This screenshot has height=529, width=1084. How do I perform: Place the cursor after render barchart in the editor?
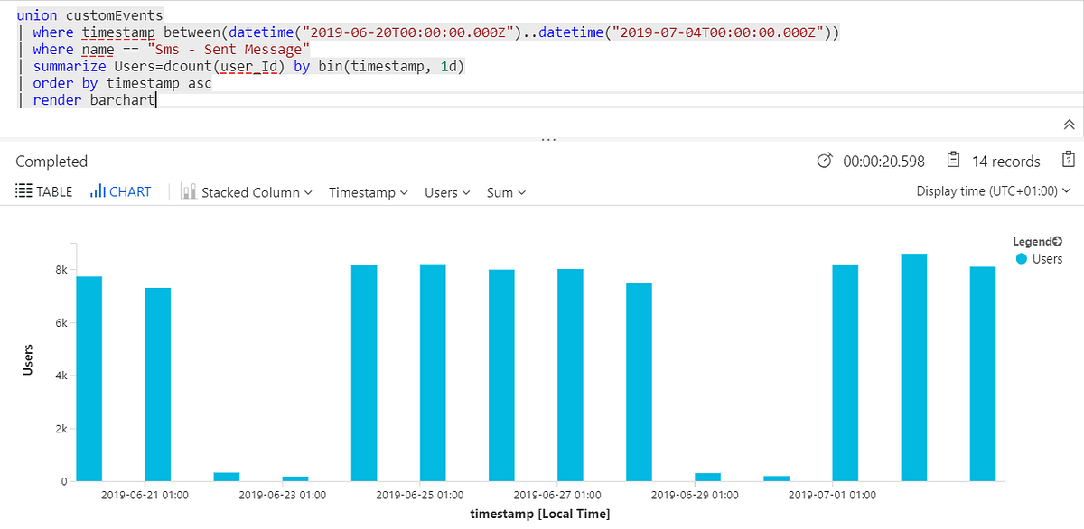pos(154,99)
